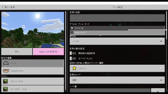The width and height of the screenshot is (168, 94).
Task: Click the arrow button beside seed field
Action: pos(158,90)
